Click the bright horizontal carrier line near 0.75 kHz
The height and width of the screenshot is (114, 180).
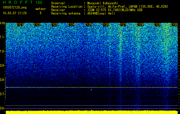(92, 87)
